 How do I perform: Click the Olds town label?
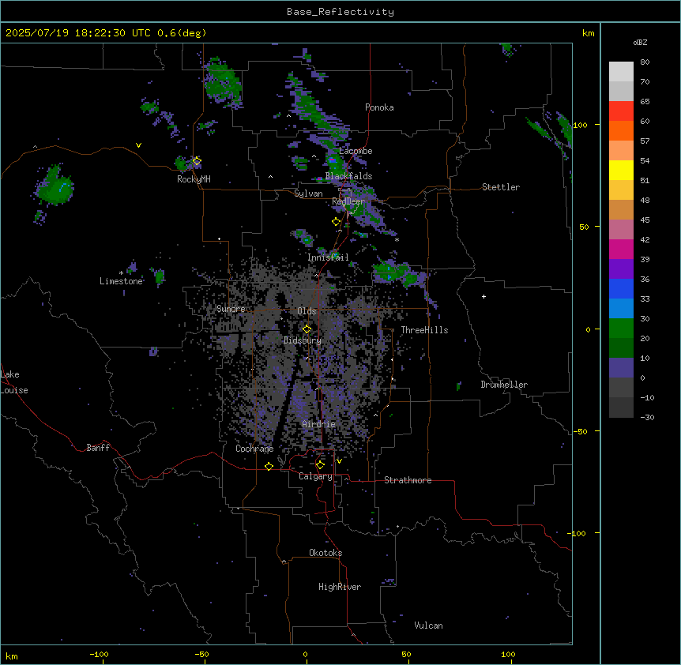[x=307, y=311]
